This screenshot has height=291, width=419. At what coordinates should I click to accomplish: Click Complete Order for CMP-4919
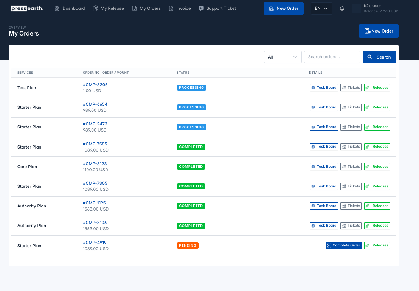click(343, 245)
